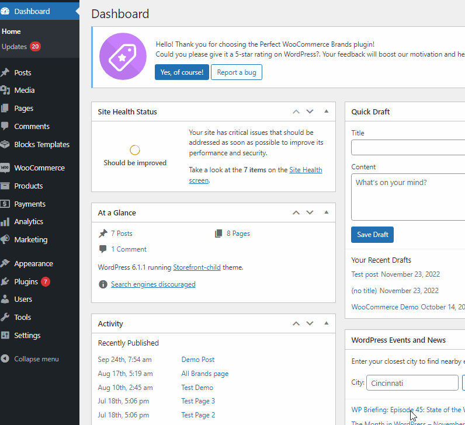Click the Quick Draft content textarea
The height and width of the screenshot is (425, 465).
[408, 197]
